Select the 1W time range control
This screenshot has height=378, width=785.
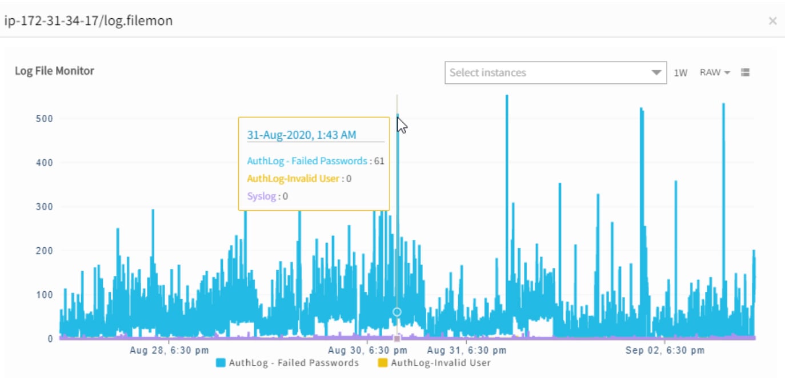[x=680, y=72]
